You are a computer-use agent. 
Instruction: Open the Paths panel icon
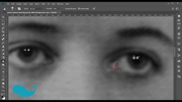tap(179, 24)
